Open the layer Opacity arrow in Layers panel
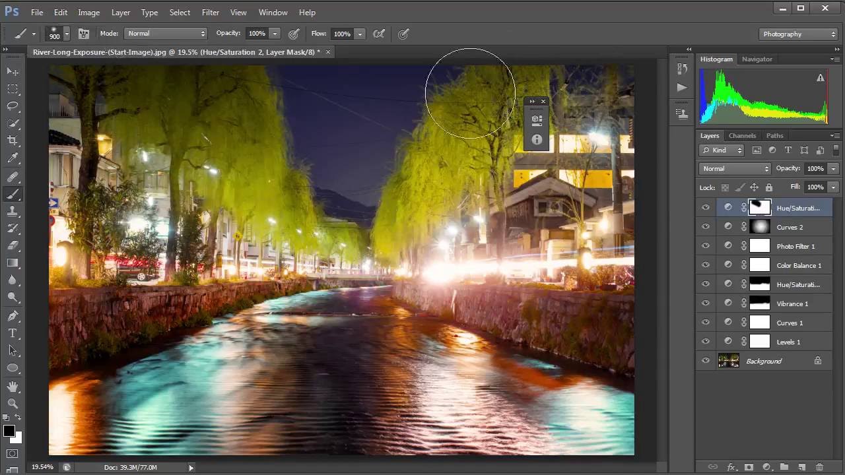Image resolution: width=845 pixels, height=475 pixels. coord(833,169)
